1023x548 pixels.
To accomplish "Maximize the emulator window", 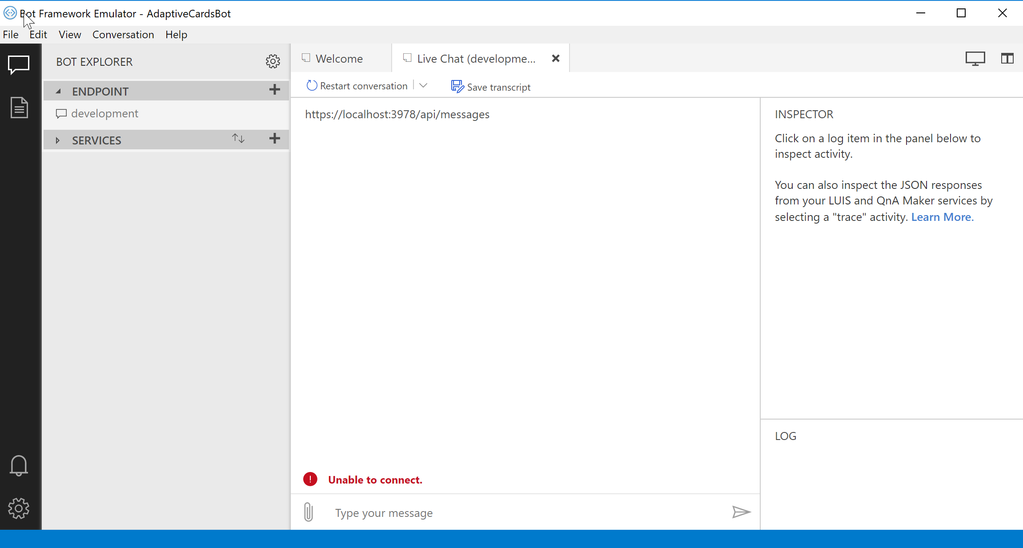I will (x=961, y=13).
